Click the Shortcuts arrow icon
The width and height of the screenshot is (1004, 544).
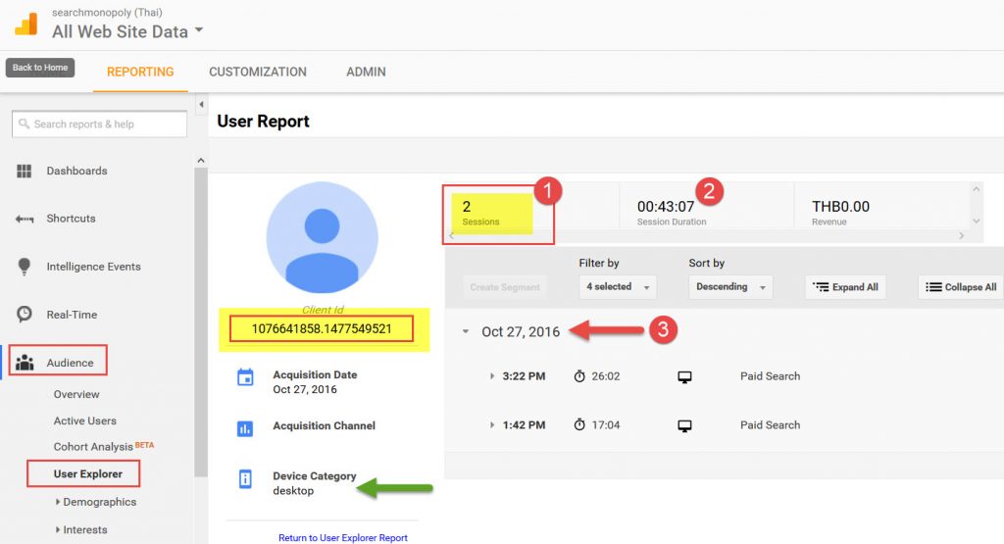[25, 219]
